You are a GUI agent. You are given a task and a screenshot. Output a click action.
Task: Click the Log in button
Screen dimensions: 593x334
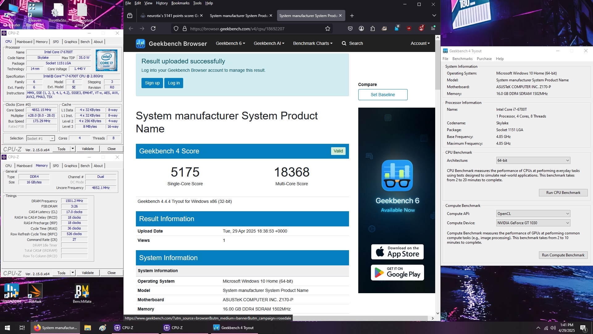tap(174, 83)
